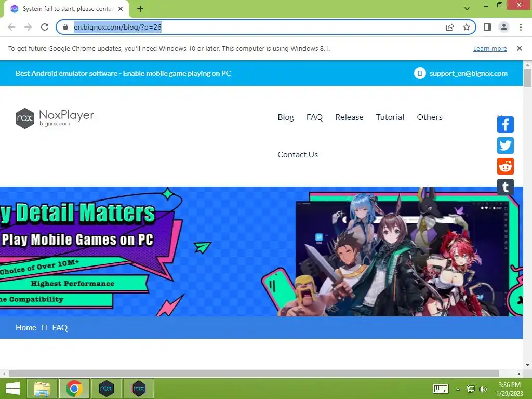Click the network tray icon
The height and width of the screenshot is (399, 532).
pos(471,389)
